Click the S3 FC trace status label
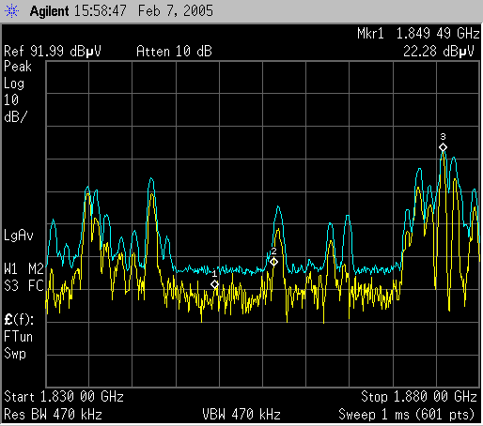483x426 pixels. (23, 286)
